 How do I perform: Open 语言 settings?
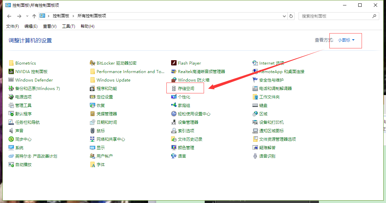click(179, 156)
